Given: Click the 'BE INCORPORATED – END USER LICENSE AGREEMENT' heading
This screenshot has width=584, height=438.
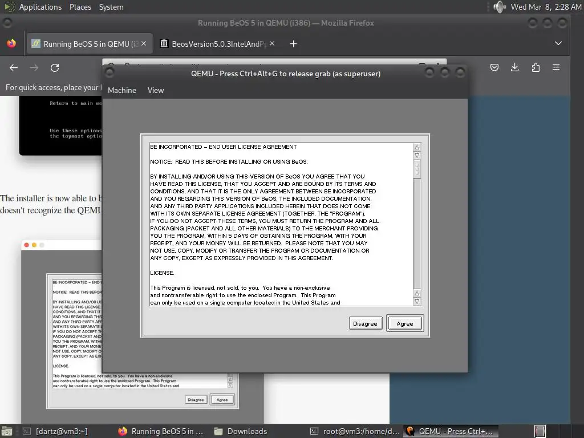Looking at the screenshot, I should tap(223, 147).
